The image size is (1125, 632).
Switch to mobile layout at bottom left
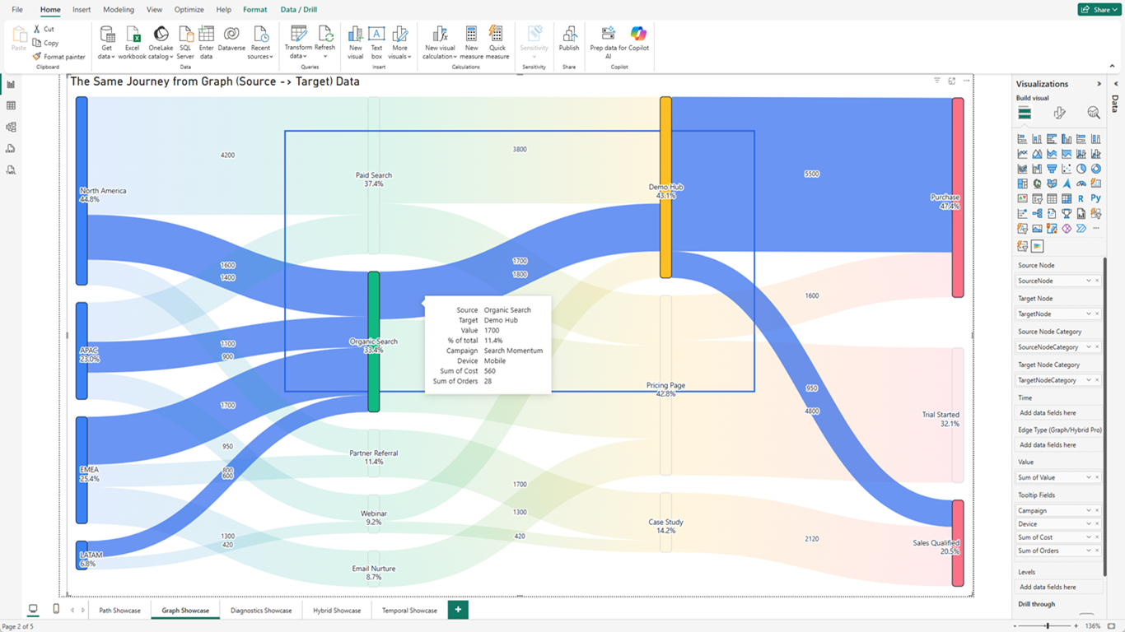(56, 609)
